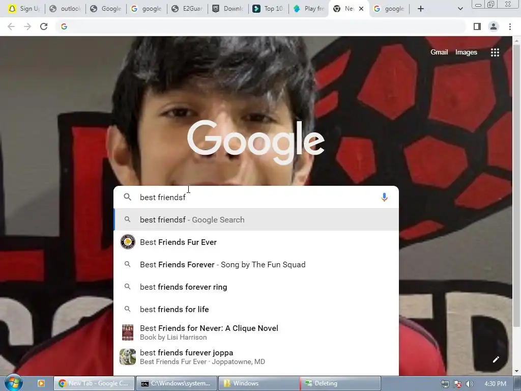The width and height of the screenshot is (521, 391).
Task: Close the New Tab tab
Action: 361,9
